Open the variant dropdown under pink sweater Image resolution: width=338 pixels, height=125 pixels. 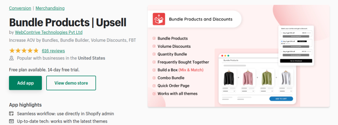[248, 91]
